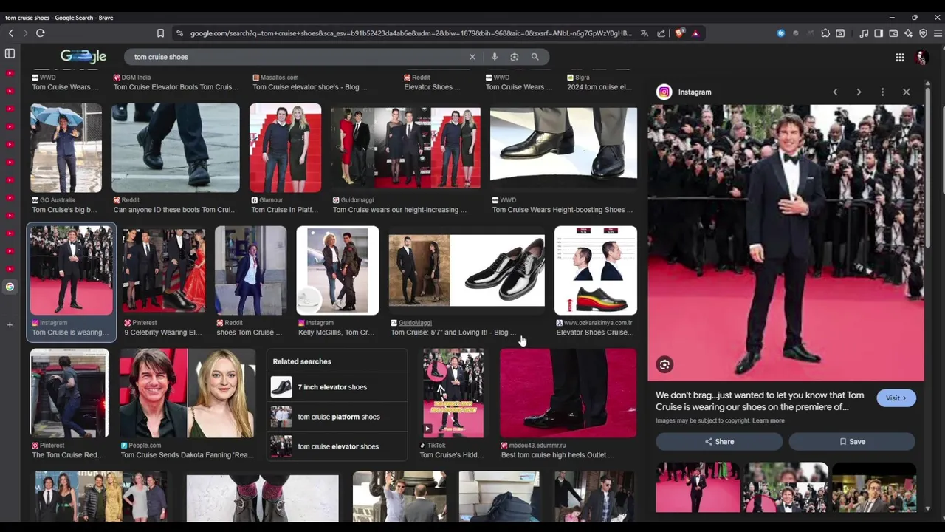Screen dimensions: 945x532
Task: Open Brave Leo AI star icon
Action: 908,33
